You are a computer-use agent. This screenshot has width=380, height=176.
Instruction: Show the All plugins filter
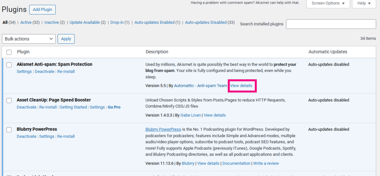[5, 22]
